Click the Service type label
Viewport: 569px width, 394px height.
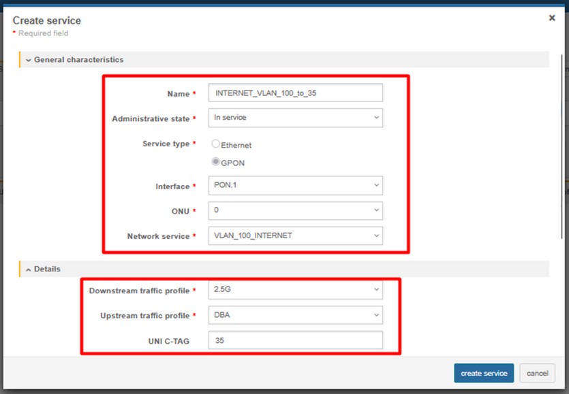tap(166, 144)
